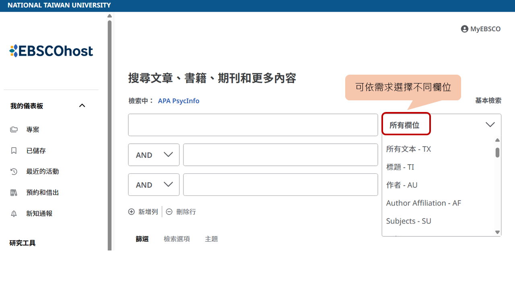Click the 新增列 plus icon
515x289 pixels.
click(x=132, y=212)
